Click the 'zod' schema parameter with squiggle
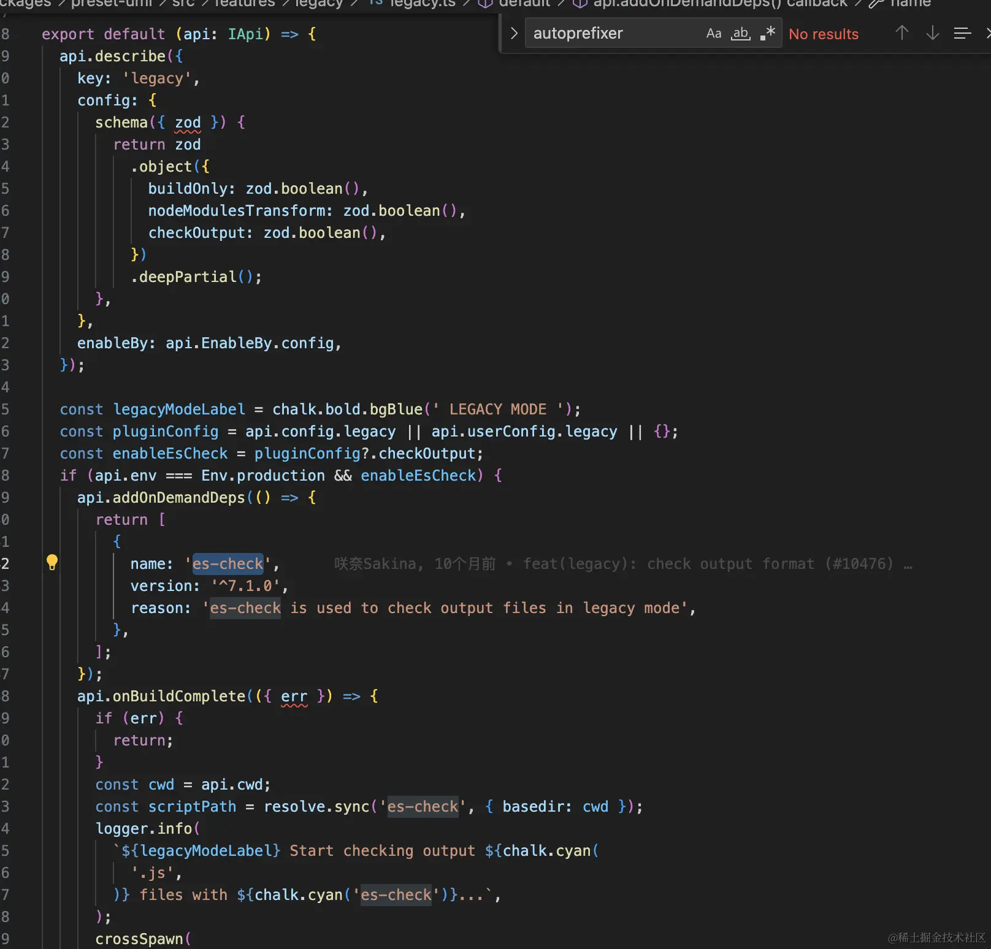The width and height of the screenshot is (991, 949). 188,123
